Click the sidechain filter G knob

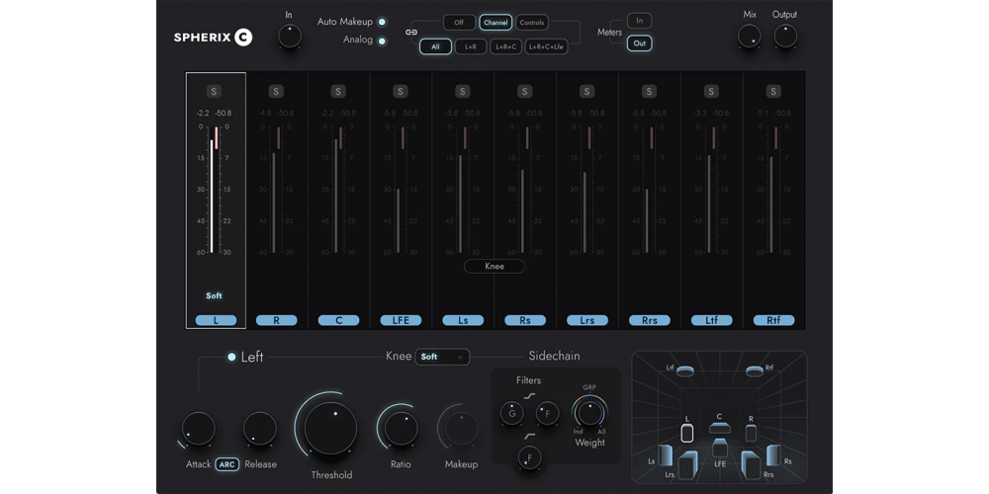(511, 413)
